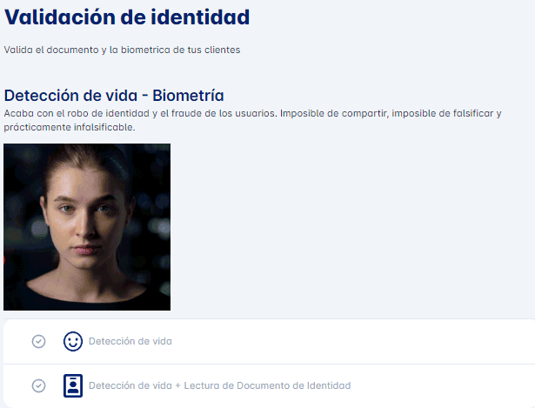This screenshot has height=408, width=535.
Task: Open the biometric face demo photo
Action: click(87, 226)
